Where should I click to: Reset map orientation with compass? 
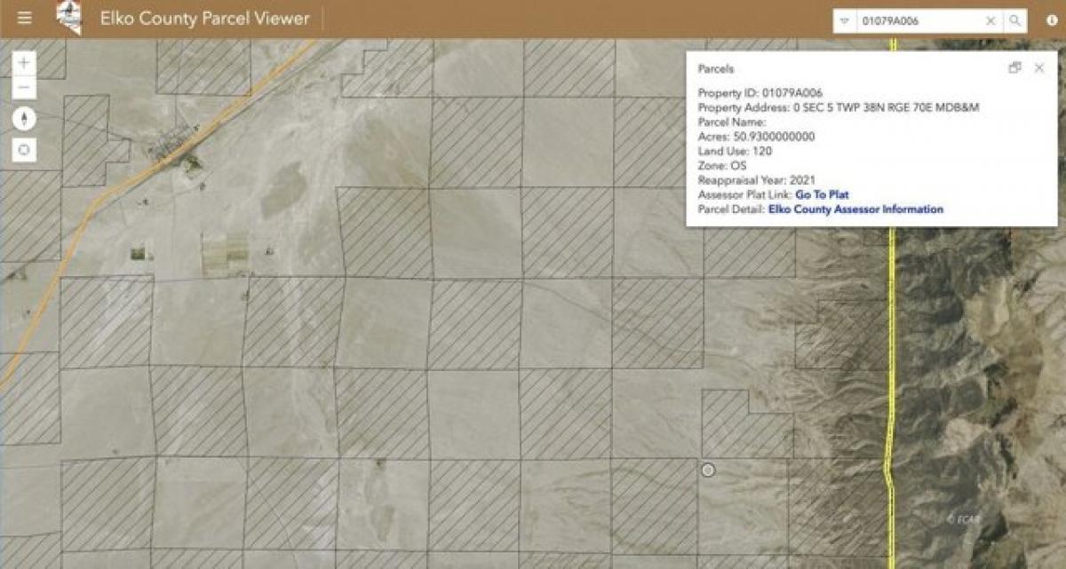[x=24, y=119]
